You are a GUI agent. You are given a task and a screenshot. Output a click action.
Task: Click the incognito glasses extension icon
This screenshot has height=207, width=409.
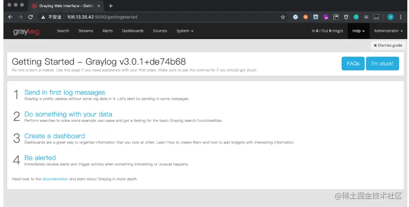click(x=376, y=17)
